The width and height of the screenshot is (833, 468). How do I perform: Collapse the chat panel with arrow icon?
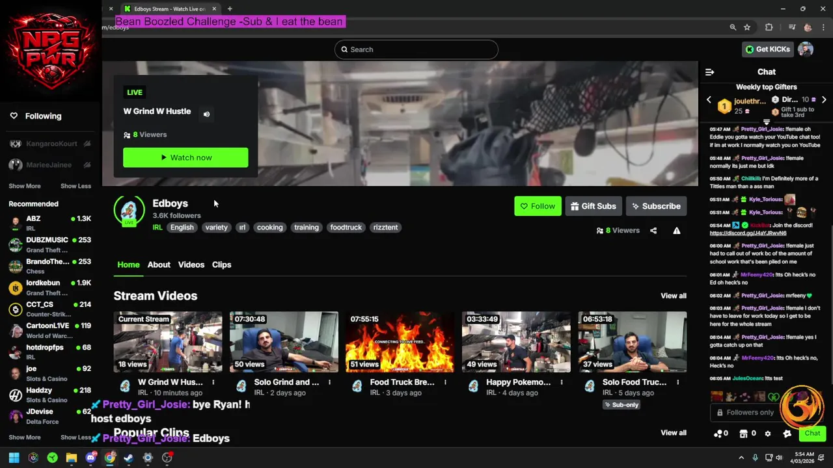(709, 72)
